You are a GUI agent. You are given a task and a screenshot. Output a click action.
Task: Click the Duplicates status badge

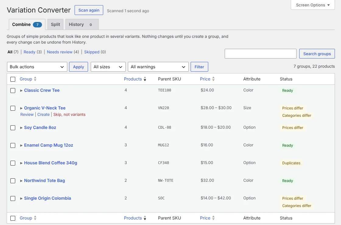tap(291, 163)
